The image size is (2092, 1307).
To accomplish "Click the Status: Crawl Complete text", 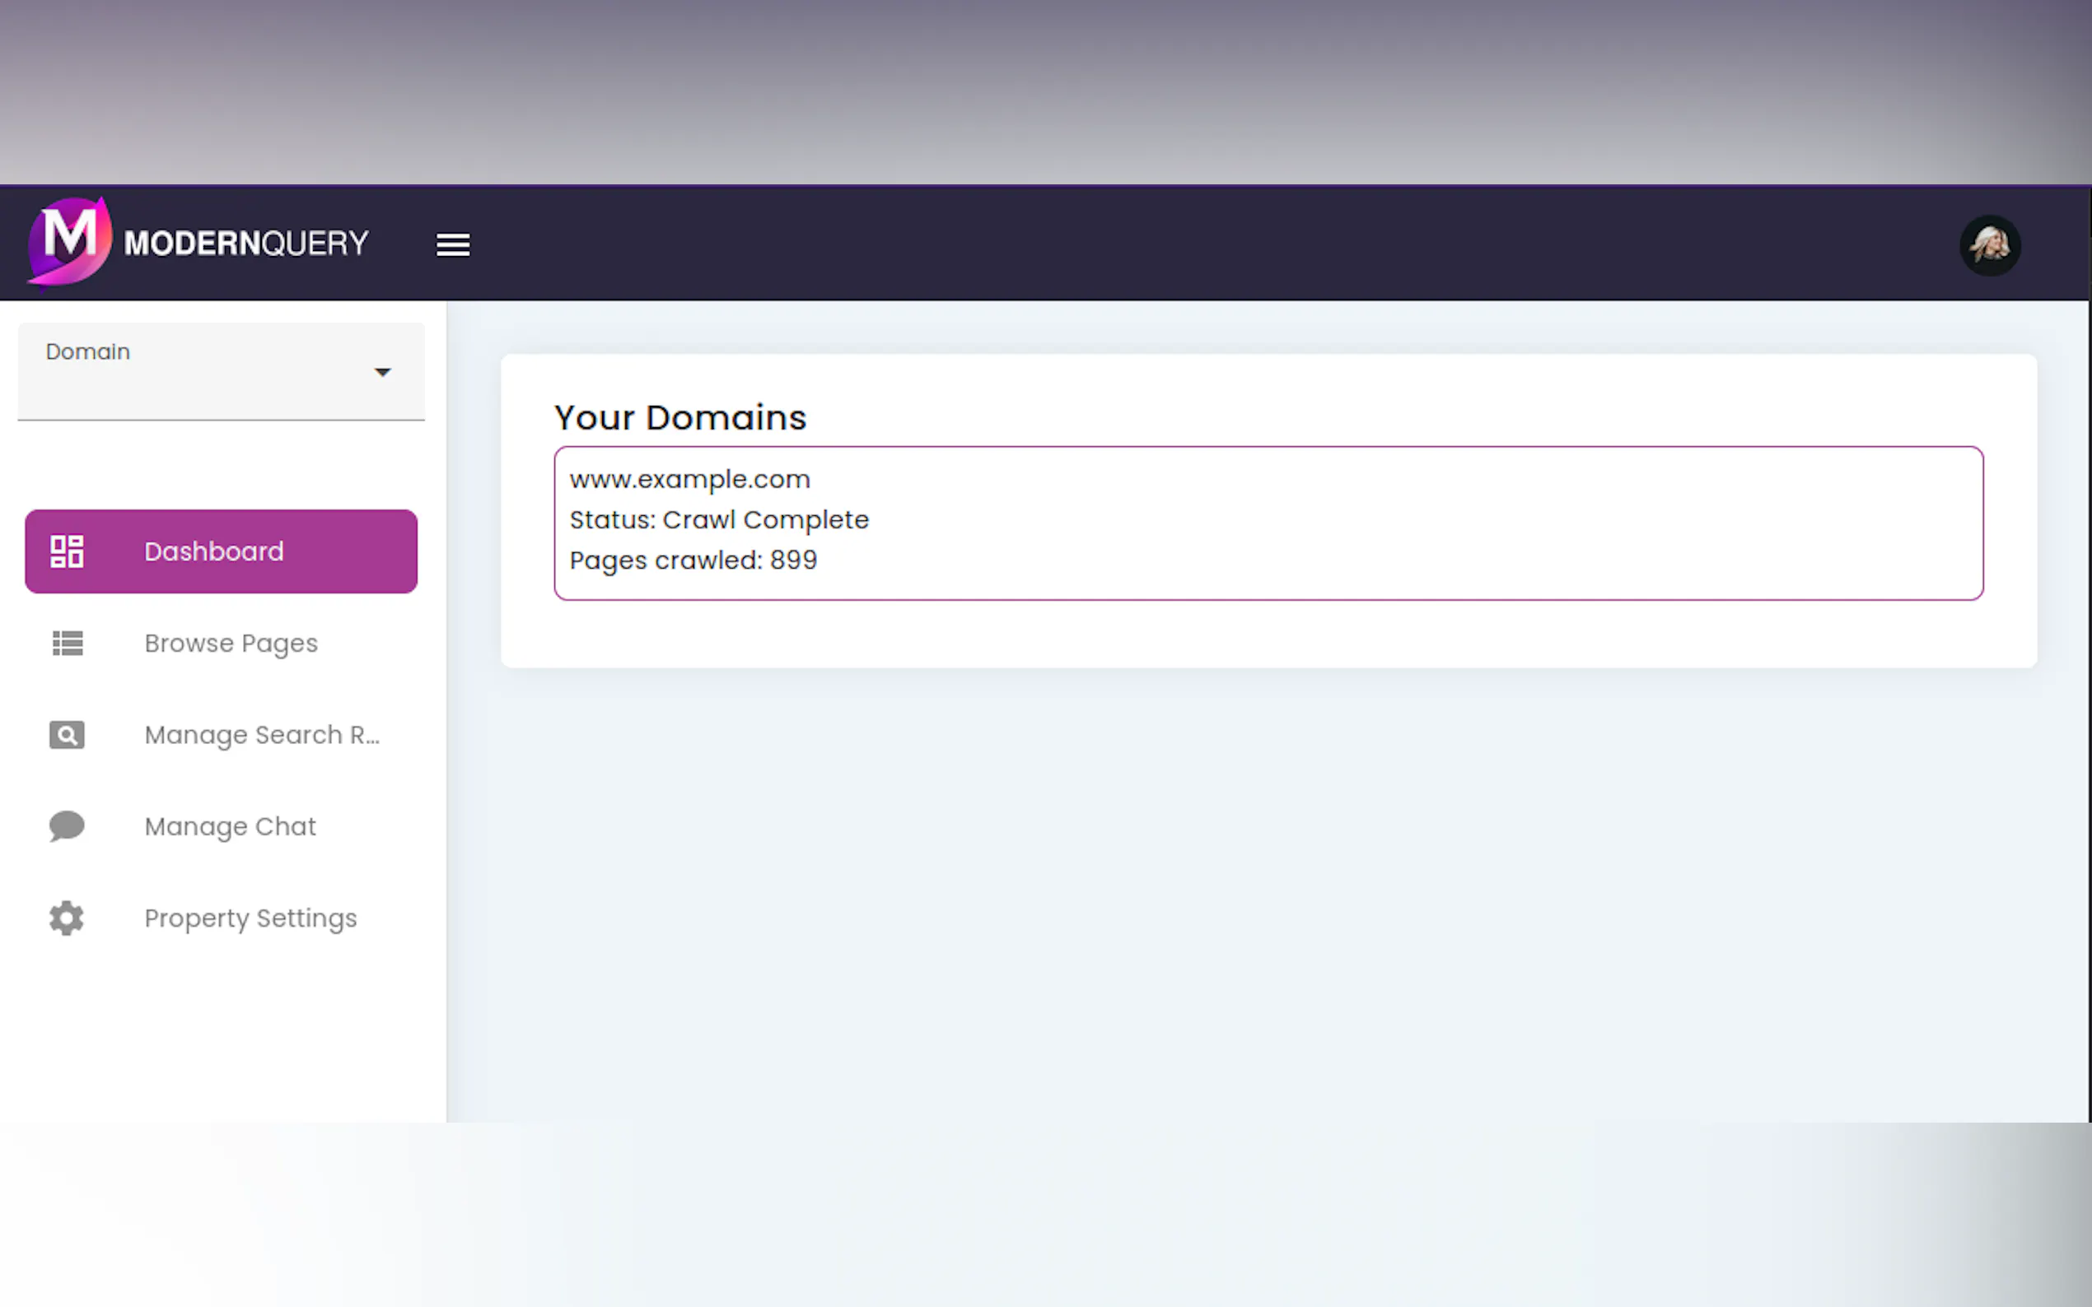I will (719, 519).
